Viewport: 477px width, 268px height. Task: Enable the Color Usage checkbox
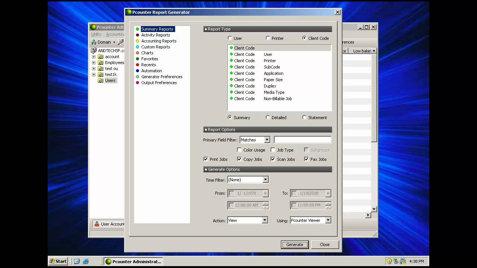point(239,150)
